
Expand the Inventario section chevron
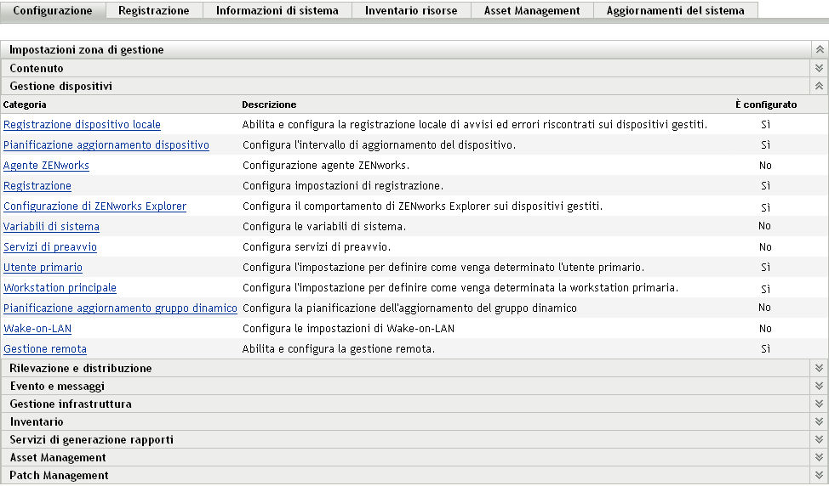(820, 422)
